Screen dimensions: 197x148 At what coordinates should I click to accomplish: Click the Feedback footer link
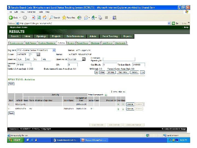pos(14,129)
